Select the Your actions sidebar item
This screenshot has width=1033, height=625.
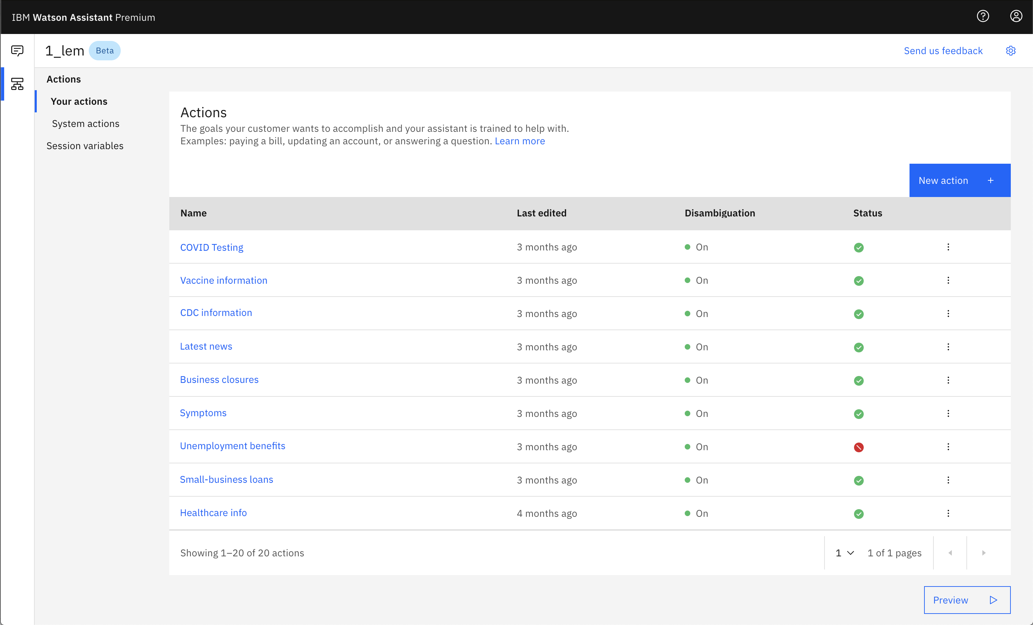79,101
